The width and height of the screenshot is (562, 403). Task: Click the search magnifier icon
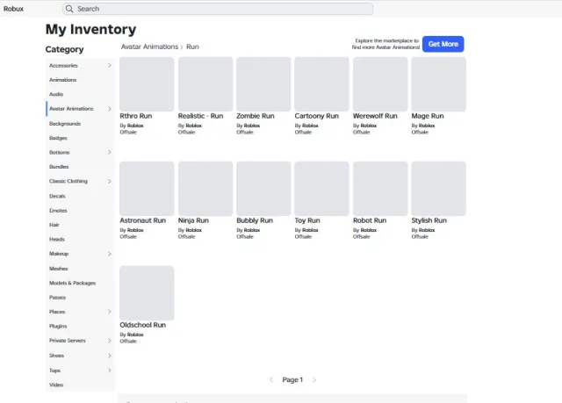69,9
